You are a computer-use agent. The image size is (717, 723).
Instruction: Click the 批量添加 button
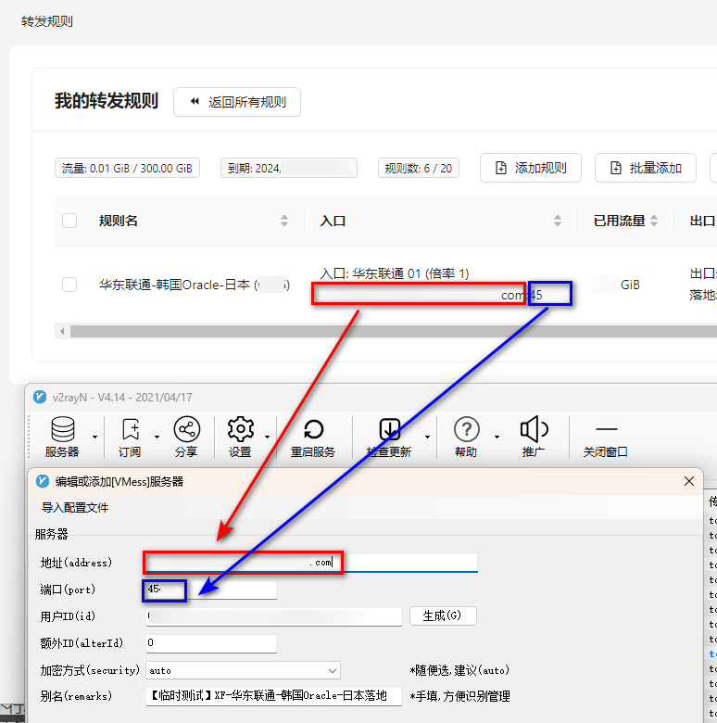point(645,168)
